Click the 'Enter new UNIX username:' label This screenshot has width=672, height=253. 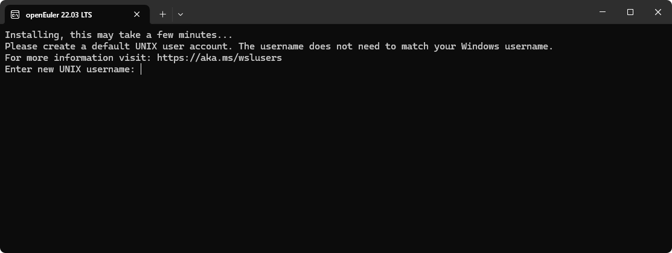70,69
